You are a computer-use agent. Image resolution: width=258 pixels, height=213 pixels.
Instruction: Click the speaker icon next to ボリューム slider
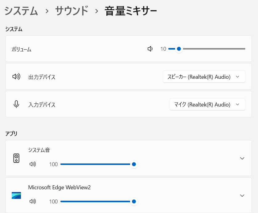coord(150,49)
